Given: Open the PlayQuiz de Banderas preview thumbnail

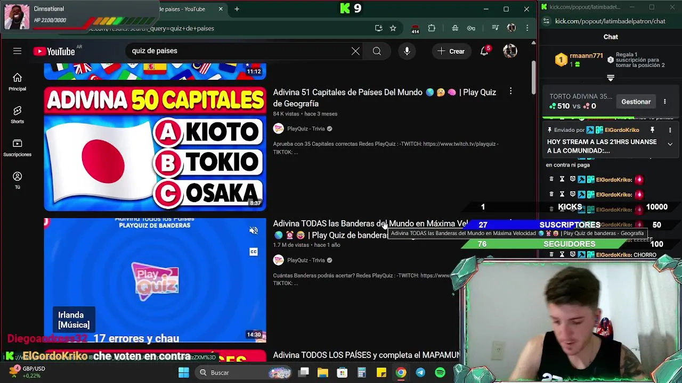Looking at the screenshot, I should click(x=155, y=280).
